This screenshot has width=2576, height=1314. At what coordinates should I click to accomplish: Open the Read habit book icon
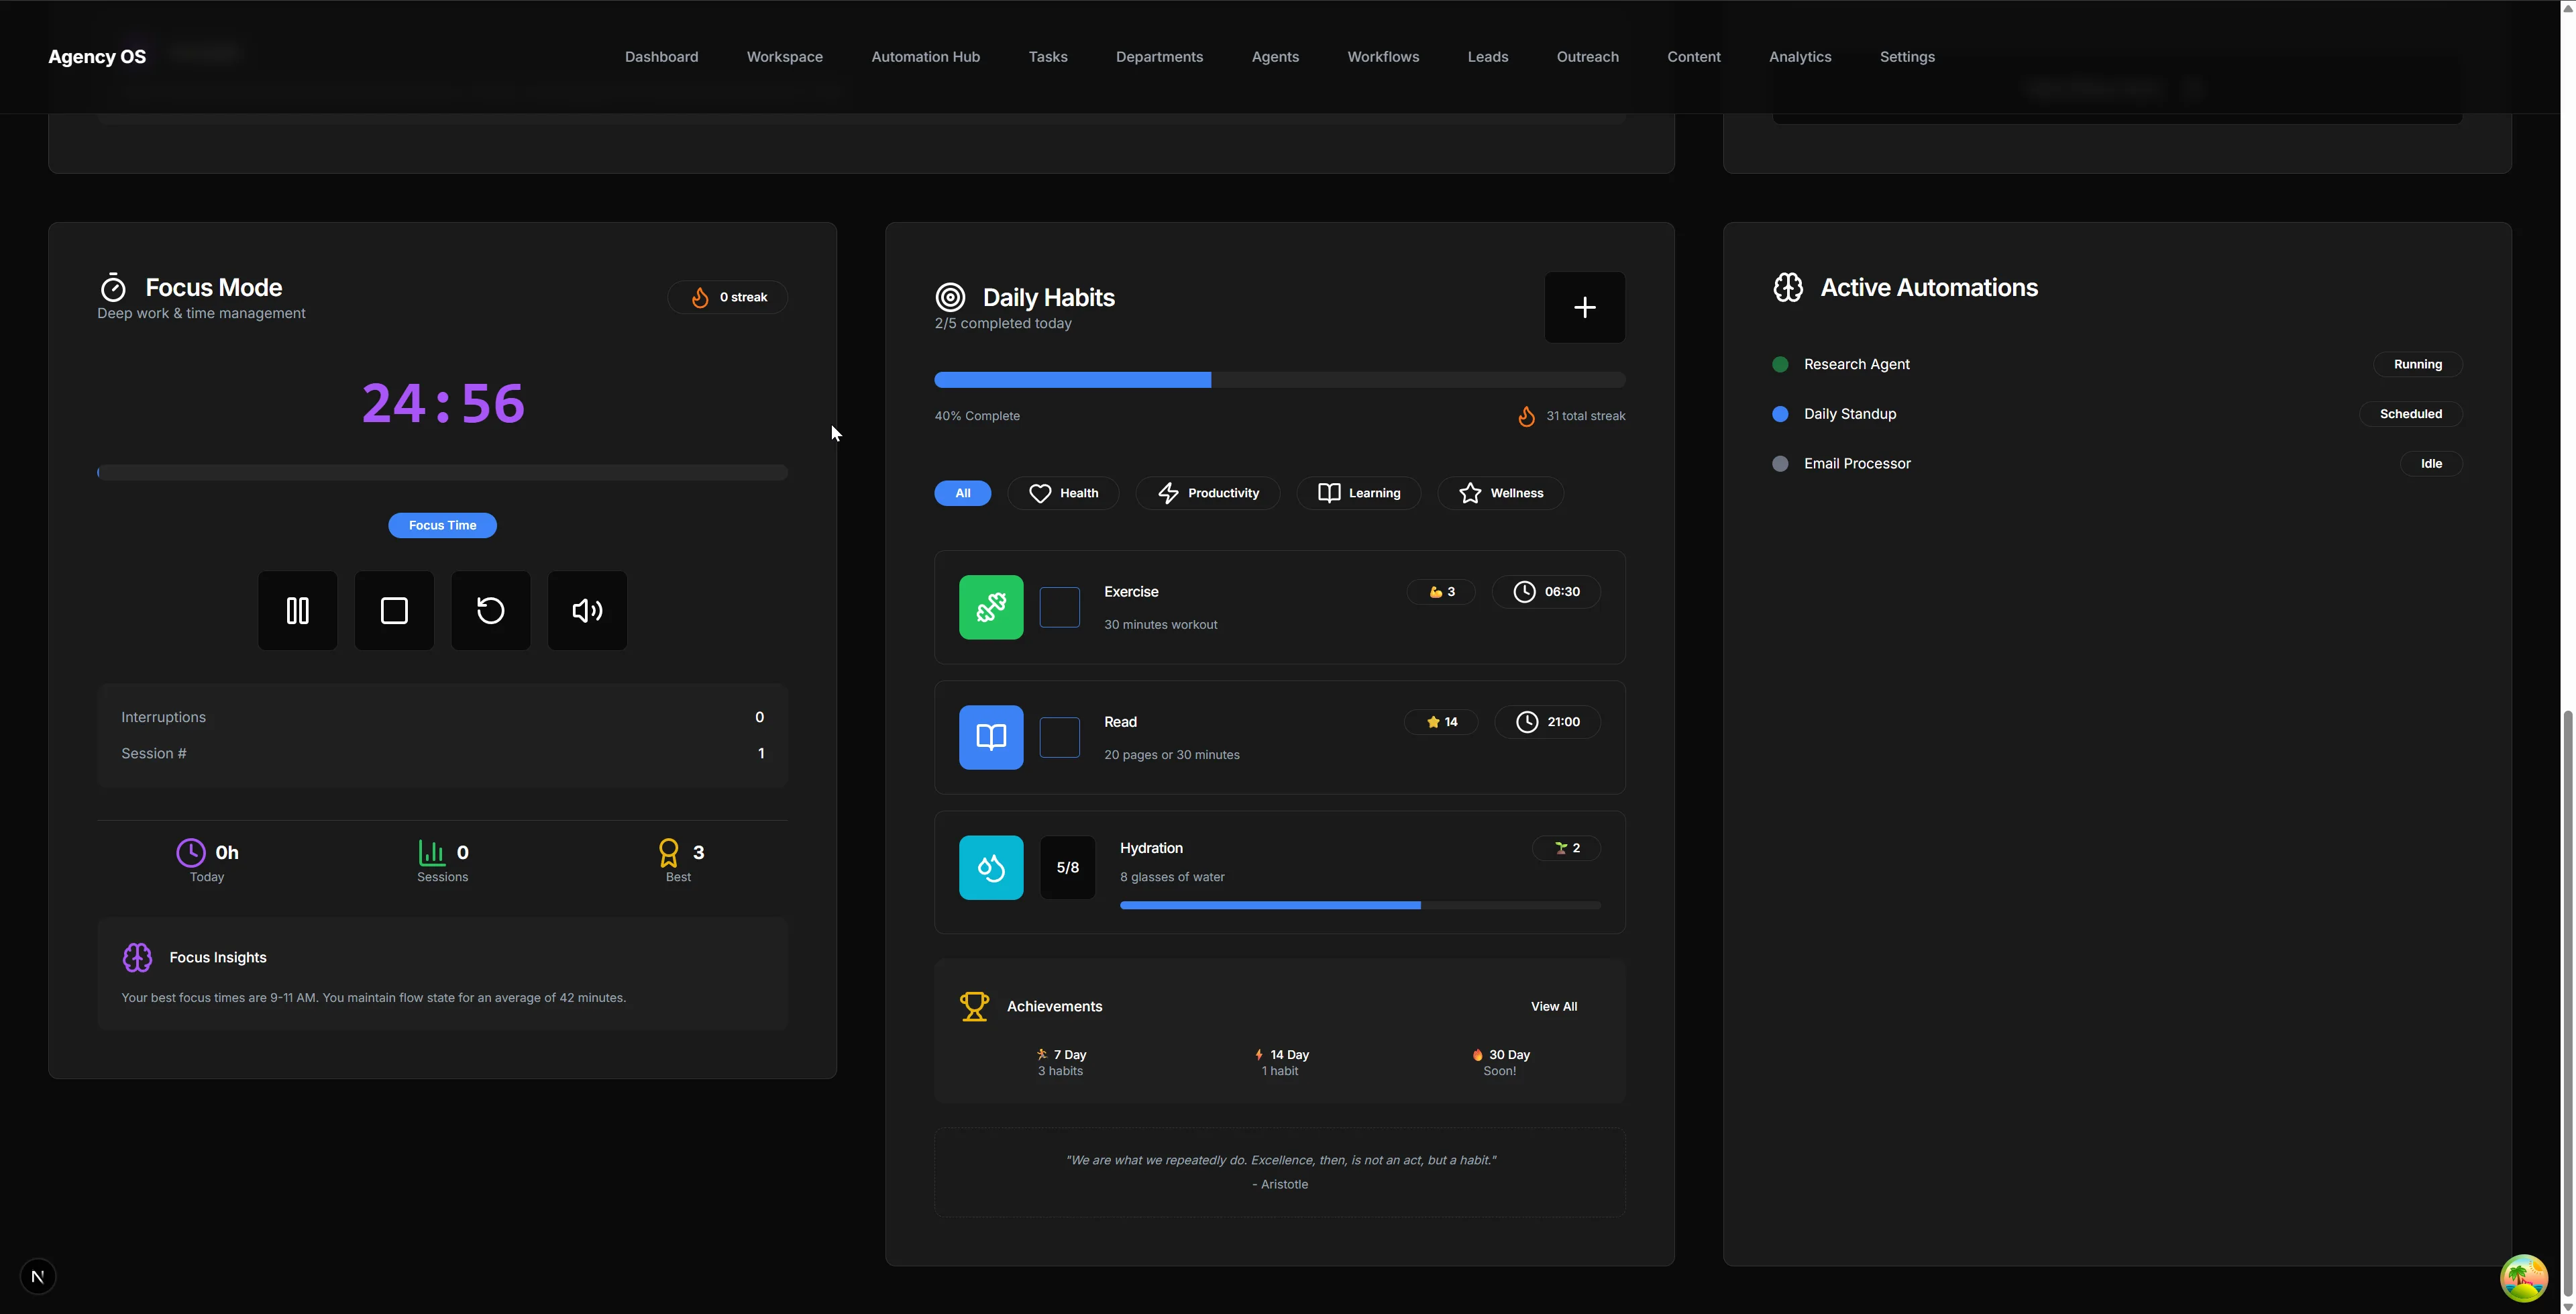pyautogui.click(x=990, y=738)
